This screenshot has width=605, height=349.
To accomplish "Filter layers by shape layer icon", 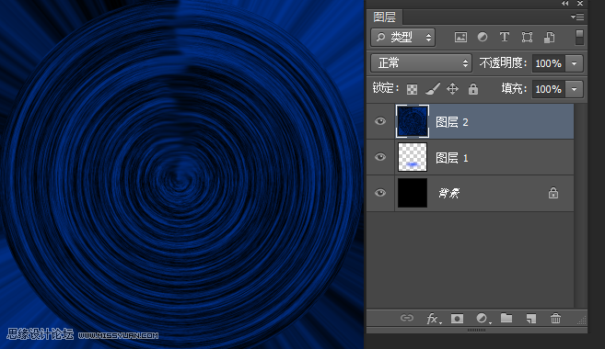I will click(x=527, y=37).
